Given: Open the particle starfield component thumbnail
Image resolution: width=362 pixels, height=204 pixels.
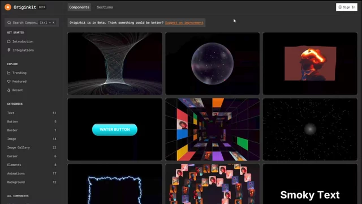Looking at the screenshot, I should (x=310, y=129).
